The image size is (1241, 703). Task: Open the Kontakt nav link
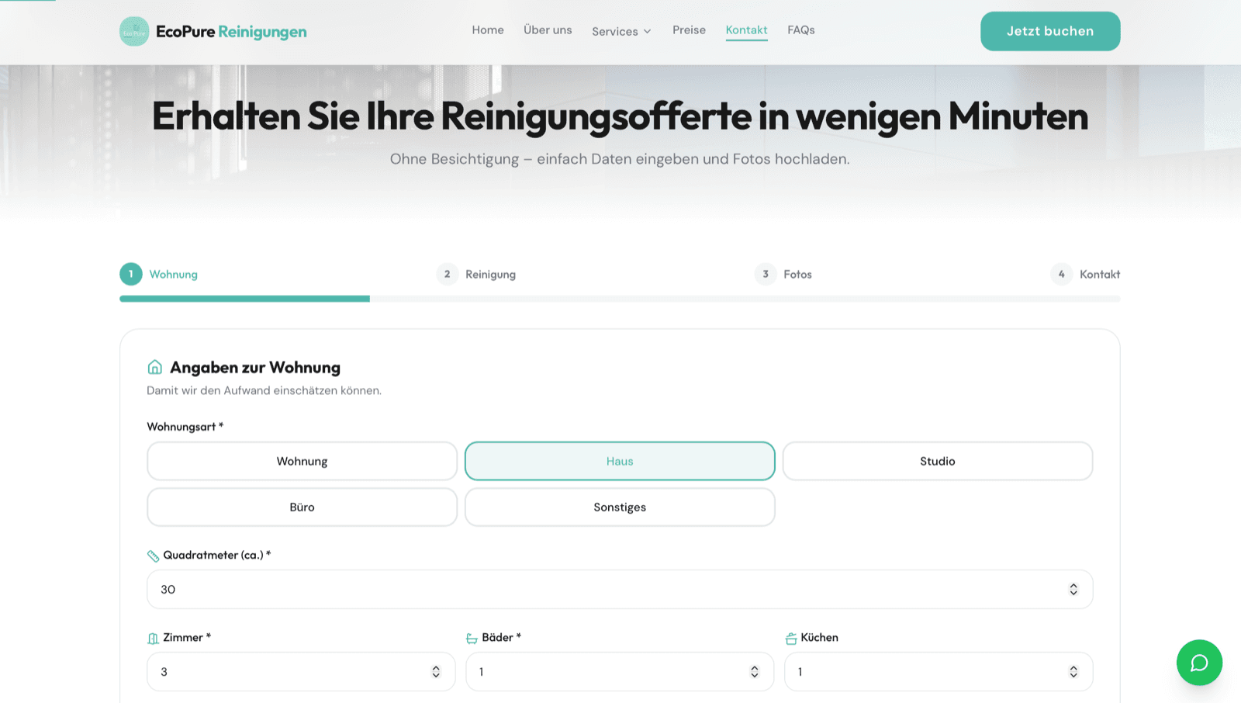(x=746, y=30)
